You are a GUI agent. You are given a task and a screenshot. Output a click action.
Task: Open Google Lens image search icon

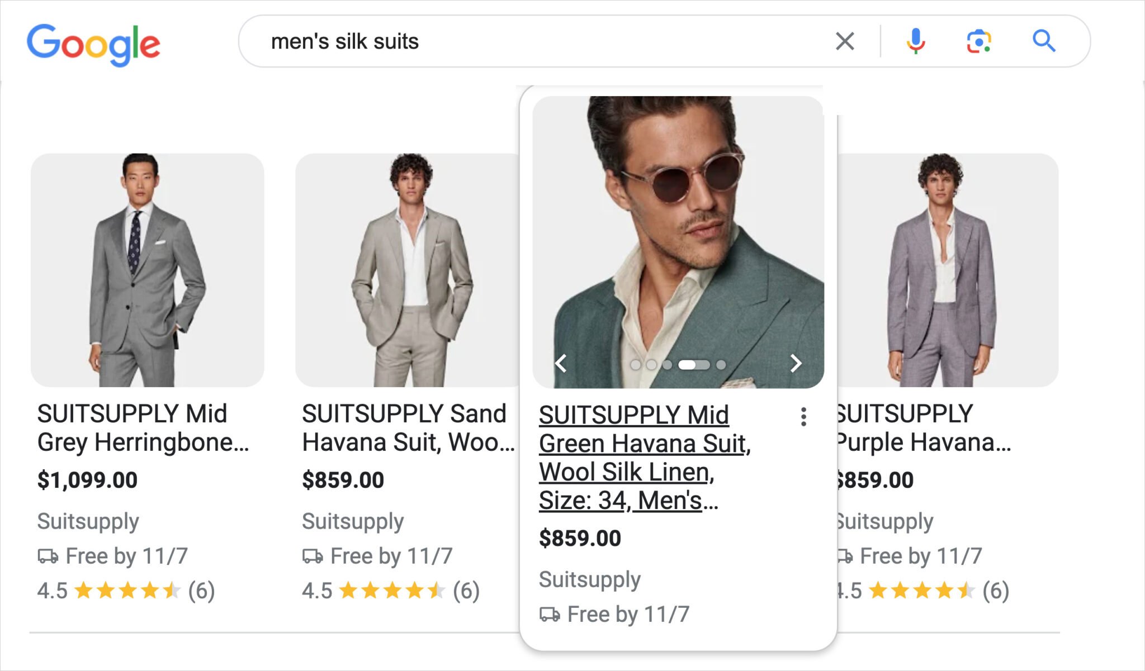pyautogui.click(x=979, y=41)
